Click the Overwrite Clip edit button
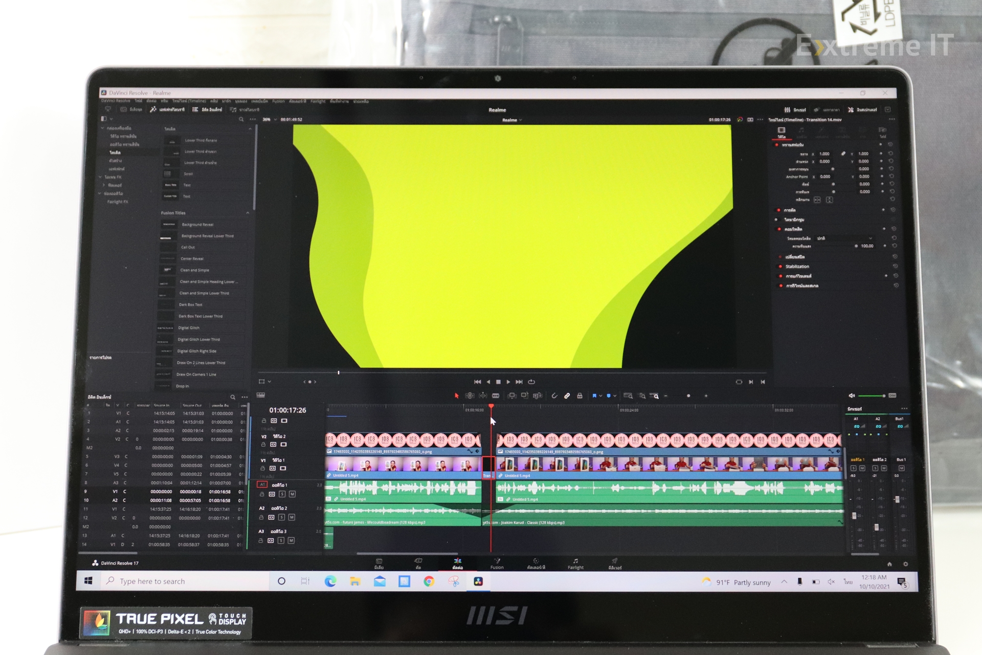The height and width of the screenshot is (655, 982). 524,396
